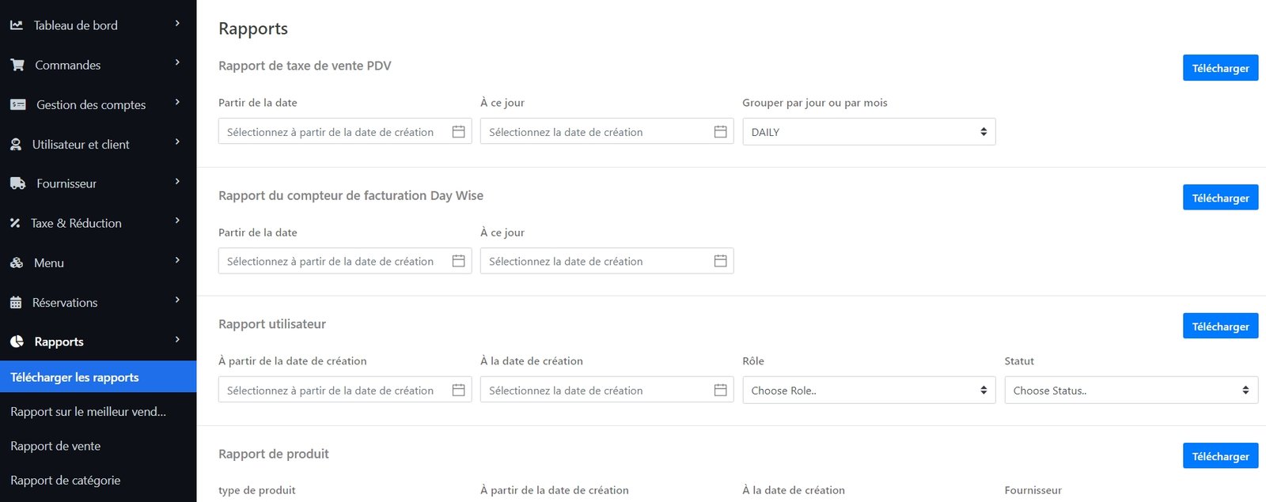Open Rapport de catégorie submenu item

click(x=66, y=480)
